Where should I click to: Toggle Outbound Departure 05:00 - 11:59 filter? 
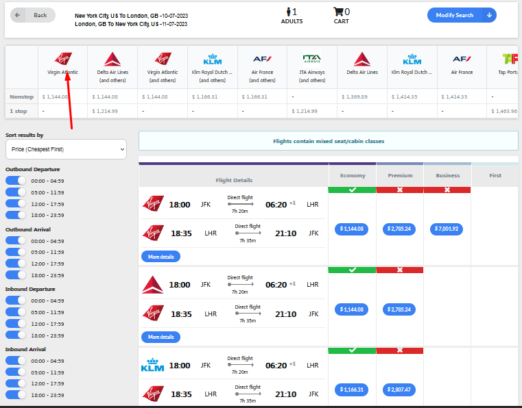(15, 192)
